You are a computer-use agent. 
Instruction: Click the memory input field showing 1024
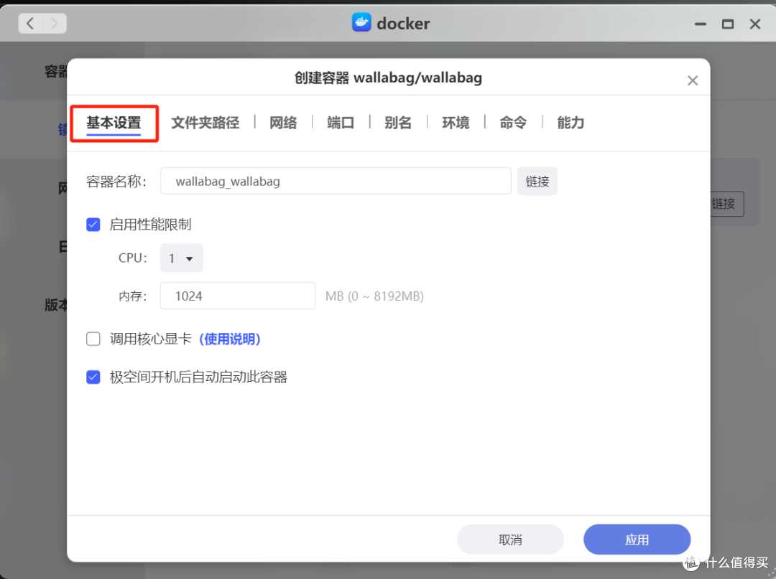point(238,296)
